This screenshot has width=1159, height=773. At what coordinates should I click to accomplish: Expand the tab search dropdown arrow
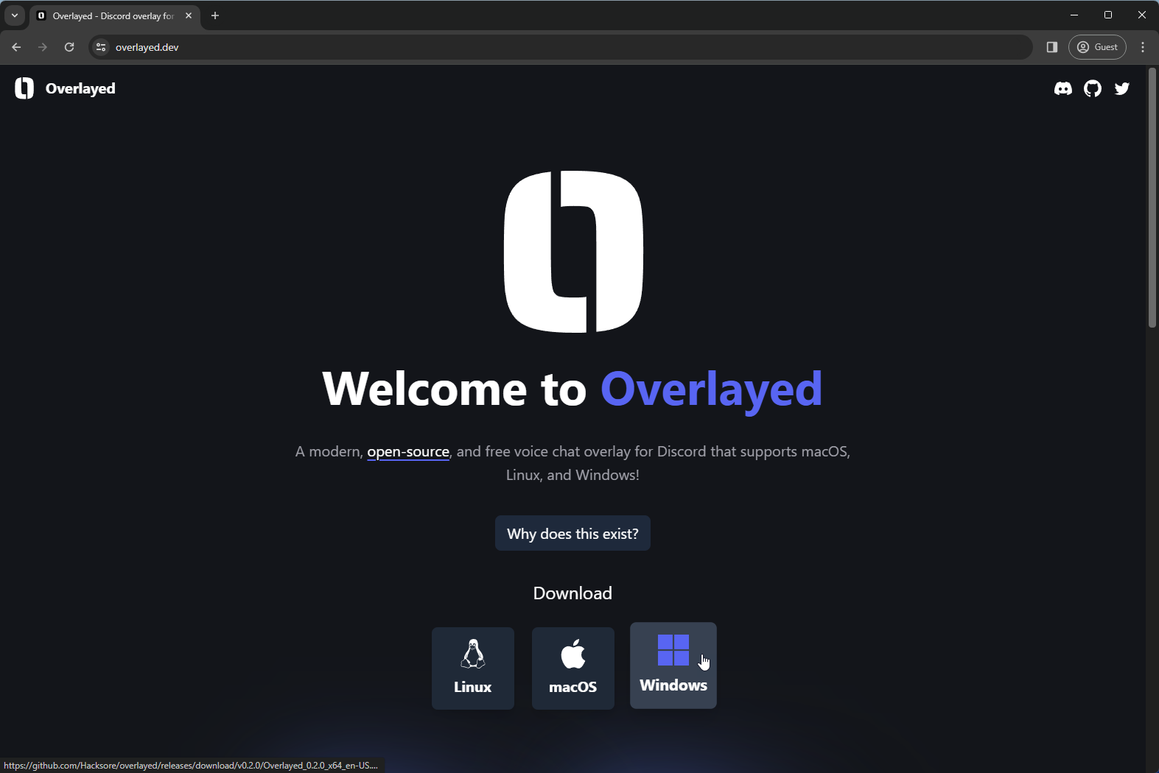click(x=15, y=15)
